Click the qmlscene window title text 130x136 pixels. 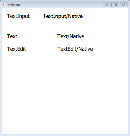tap(14, 5)
